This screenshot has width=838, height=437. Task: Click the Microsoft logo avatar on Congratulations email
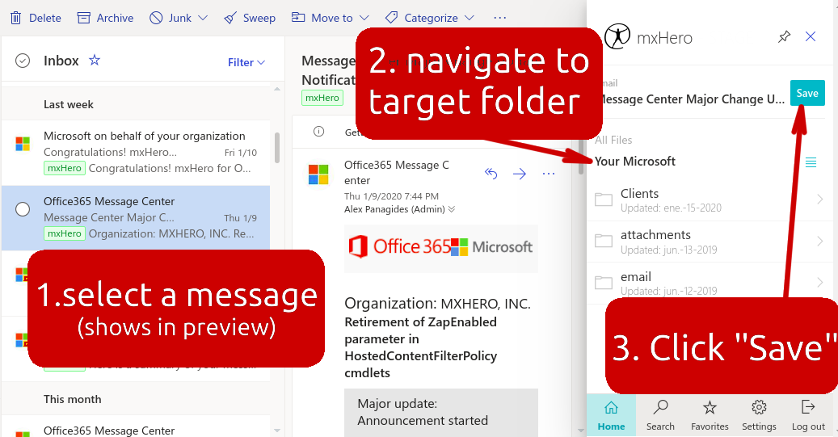click(x=23, y=144)
